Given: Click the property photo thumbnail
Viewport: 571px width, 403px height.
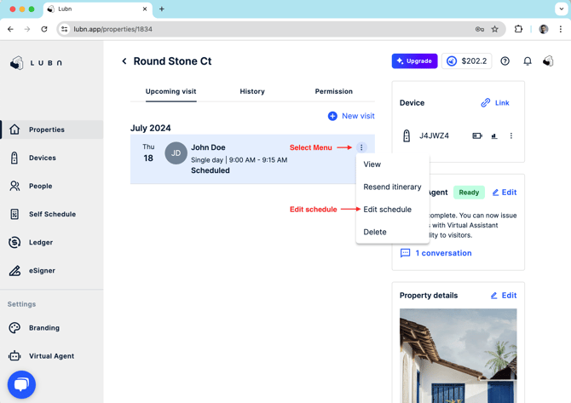Looking at the screenshot, I should (x=458, y=354).
